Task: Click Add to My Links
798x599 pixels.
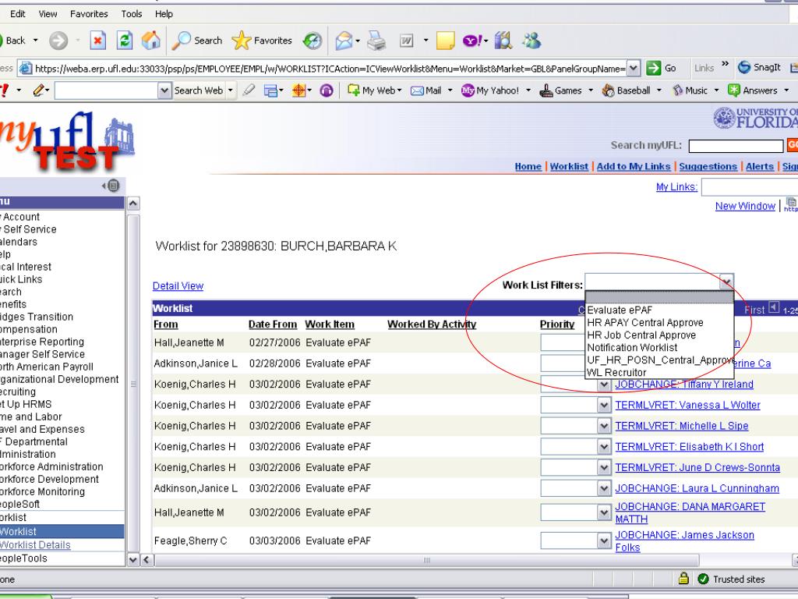Action: pyautogui.click(x=633, y=167)
